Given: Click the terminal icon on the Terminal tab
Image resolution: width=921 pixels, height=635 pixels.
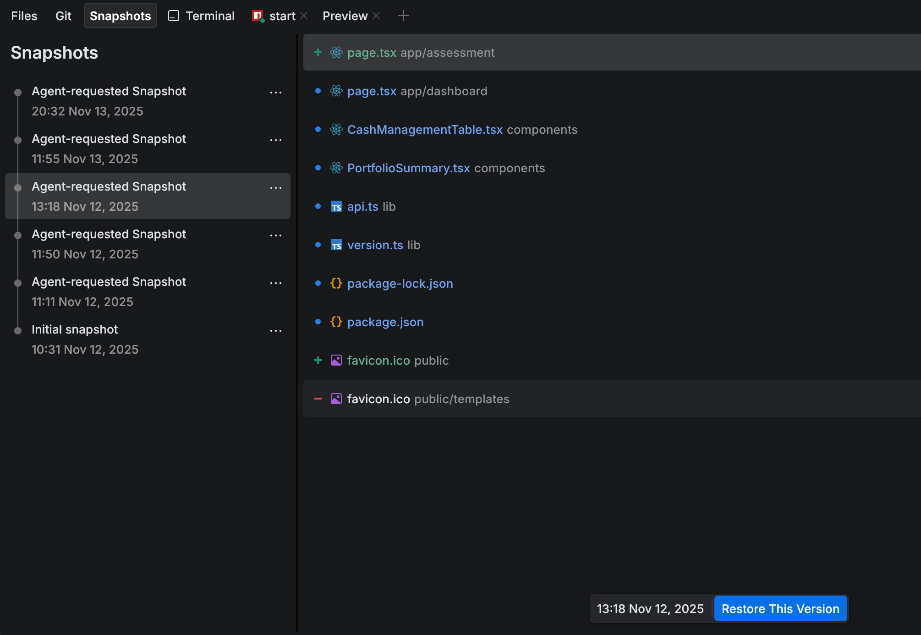Looking at the screenshot, I should [x=173, y=15].
